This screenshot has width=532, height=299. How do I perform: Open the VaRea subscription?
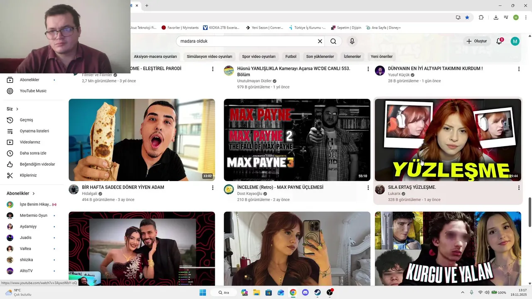tap(32, 249)
